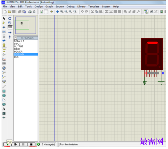Viewport: 168px width, 149px height.
Task: Select the 2D Graphics Circle tool
Action: coord(4,96)
